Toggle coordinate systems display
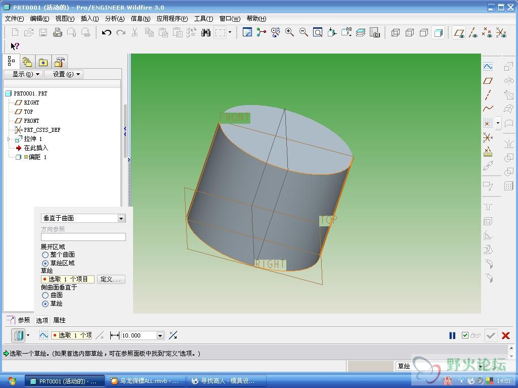This screenshot has height=388, width=518. tap(501, 33)
